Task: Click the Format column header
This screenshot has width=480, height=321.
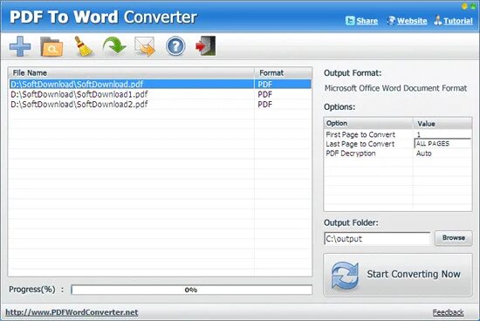Action: pyautogui.click(x=283, y=72)
